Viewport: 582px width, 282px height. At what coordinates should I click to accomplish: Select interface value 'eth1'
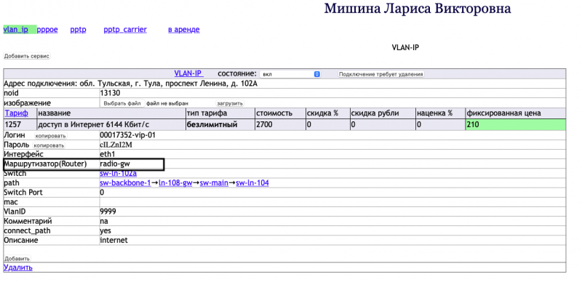point(108,154)
